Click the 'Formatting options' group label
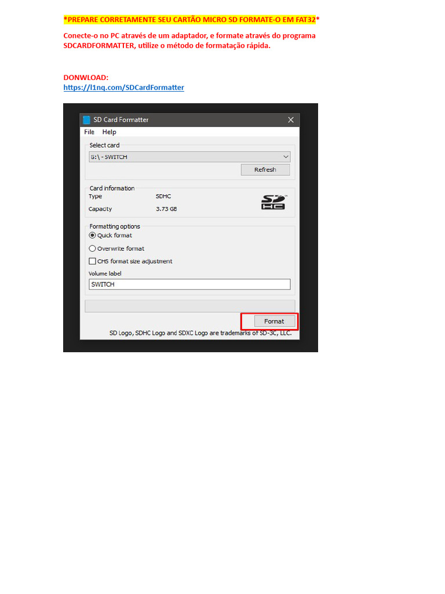Viewport: 445px width, 594px height. [x=115, y=226]
